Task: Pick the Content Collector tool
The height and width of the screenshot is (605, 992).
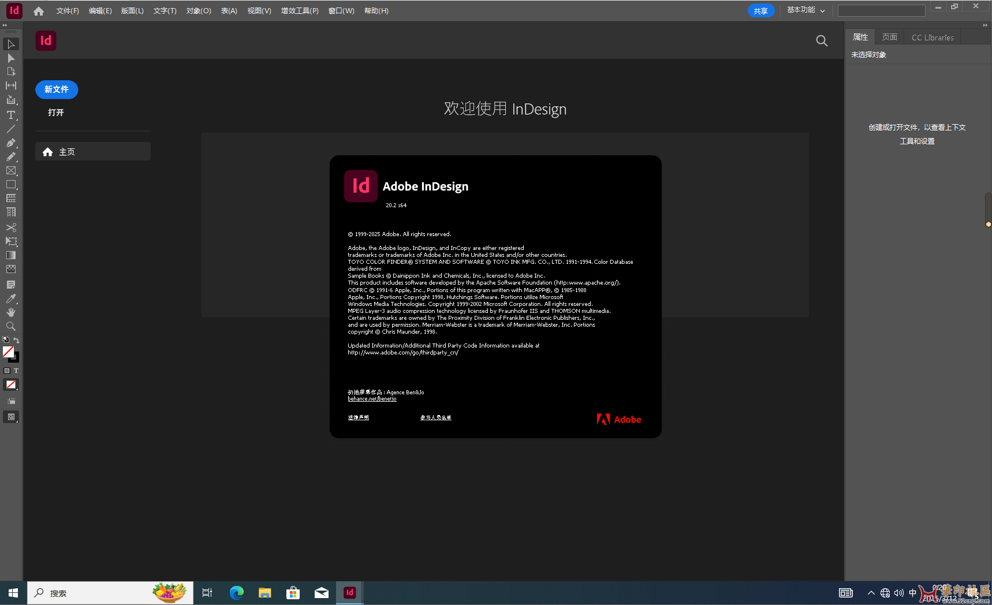Action: 11,100
